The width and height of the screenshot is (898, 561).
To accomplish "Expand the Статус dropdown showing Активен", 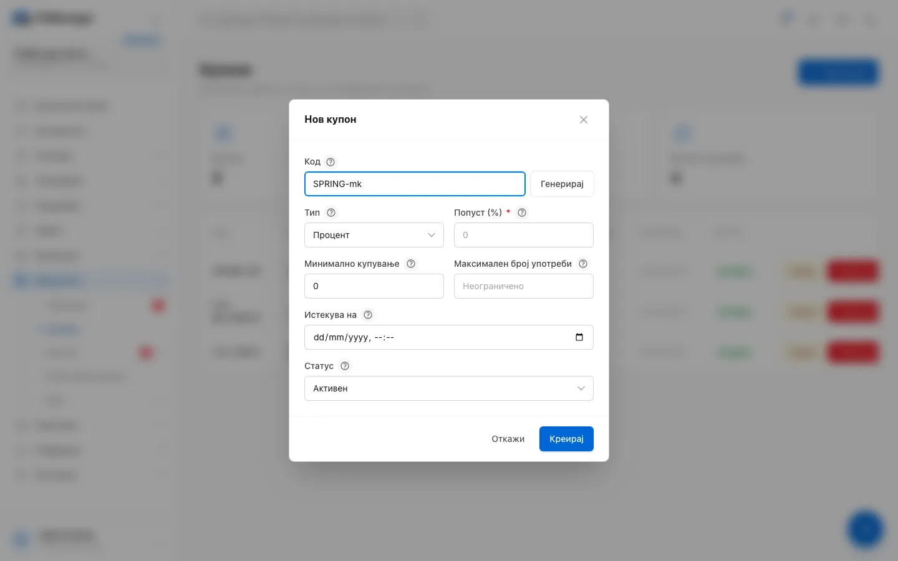I will point(449,388).
